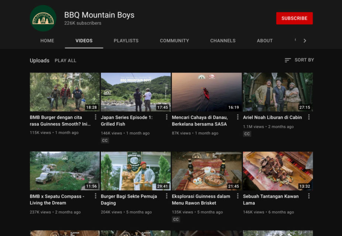Open options menu for Sebuah Tantangan Kawan Lama
Image resolution: width=342 pixels, height=236 pixels.
pos(309,196)
